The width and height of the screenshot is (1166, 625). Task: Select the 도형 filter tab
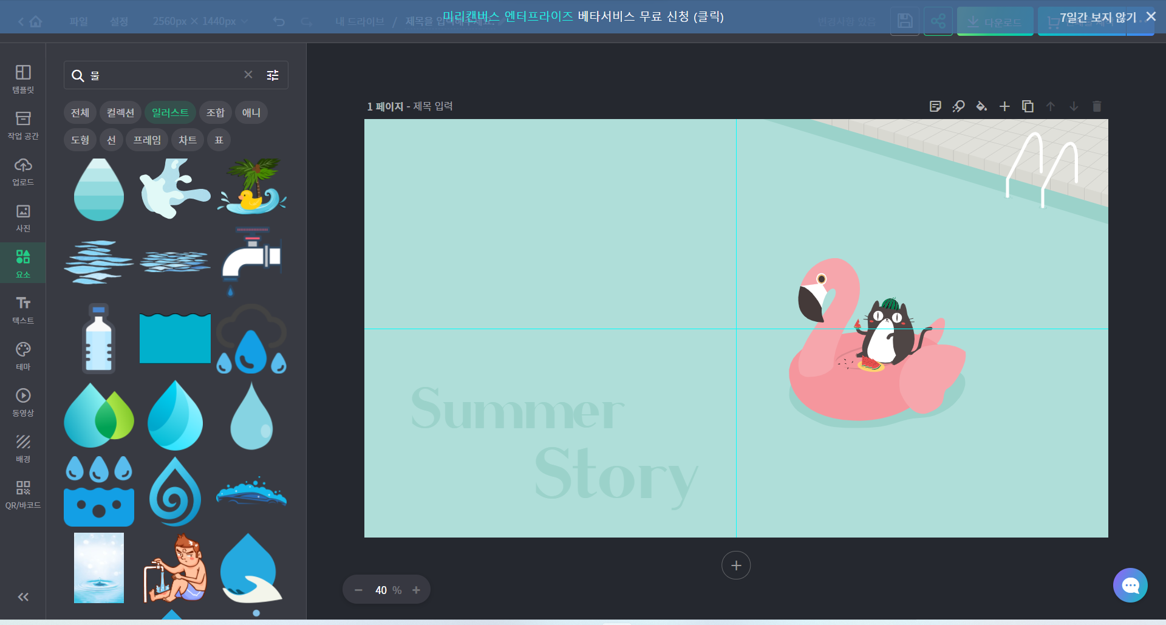[x=80, y=140]
